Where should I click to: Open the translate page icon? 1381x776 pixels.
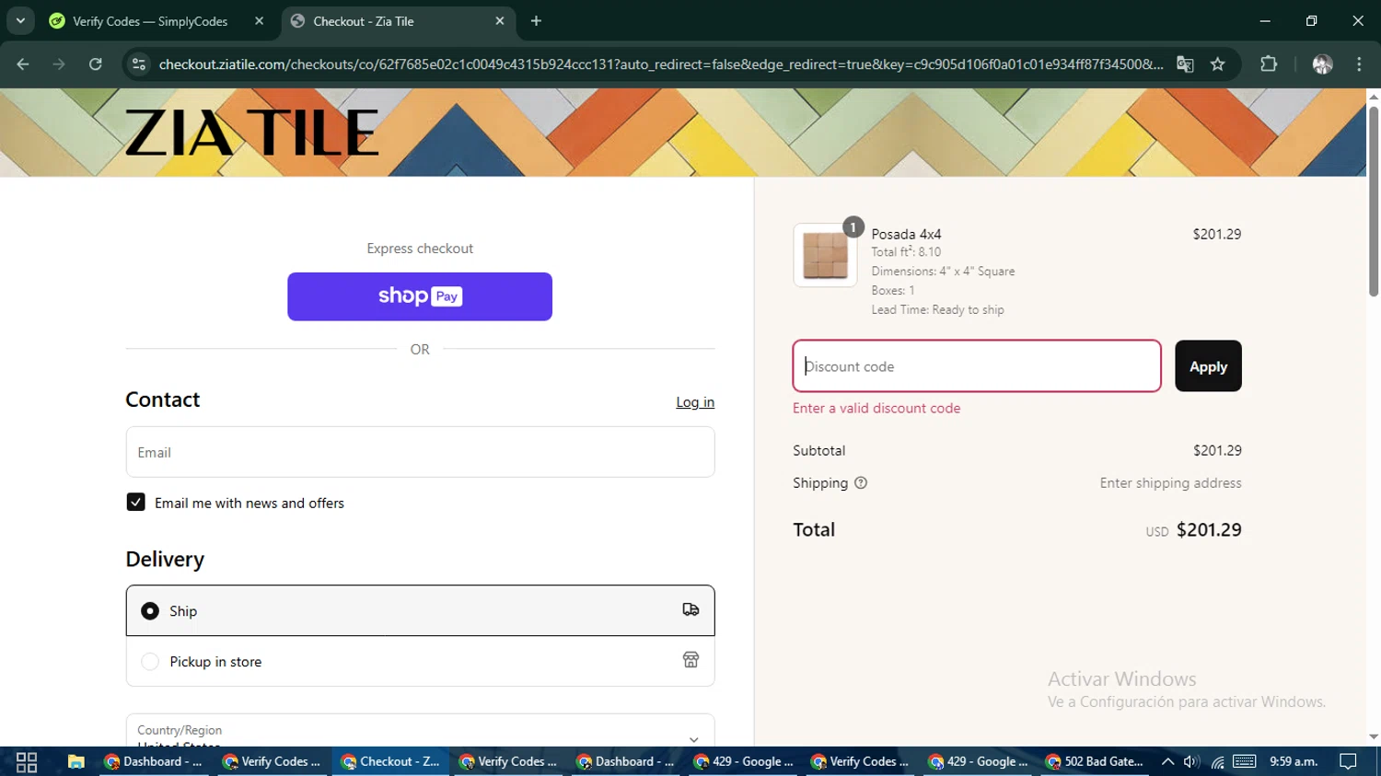coord(1185,64)
